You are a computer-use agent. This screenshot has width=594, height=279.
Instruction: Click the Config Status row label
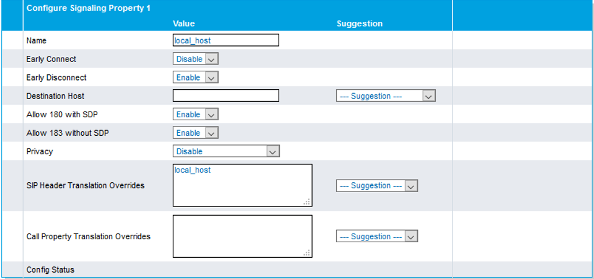50,270
